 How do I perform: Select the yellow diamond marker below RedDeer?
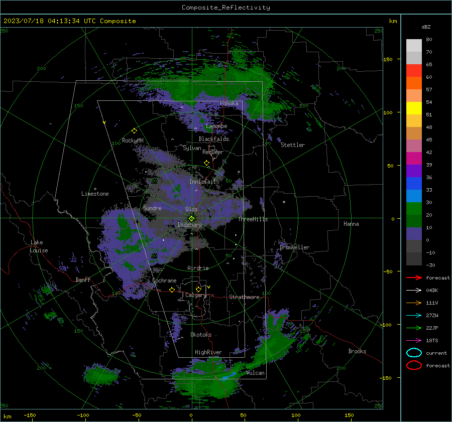206,163
